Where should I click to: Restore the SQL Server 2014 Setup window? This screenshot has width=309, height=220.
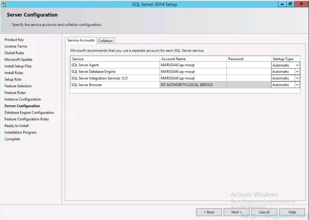pos(290,4)
